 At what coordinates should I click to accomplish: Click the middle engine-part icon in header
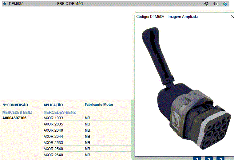tap(216, 4)
